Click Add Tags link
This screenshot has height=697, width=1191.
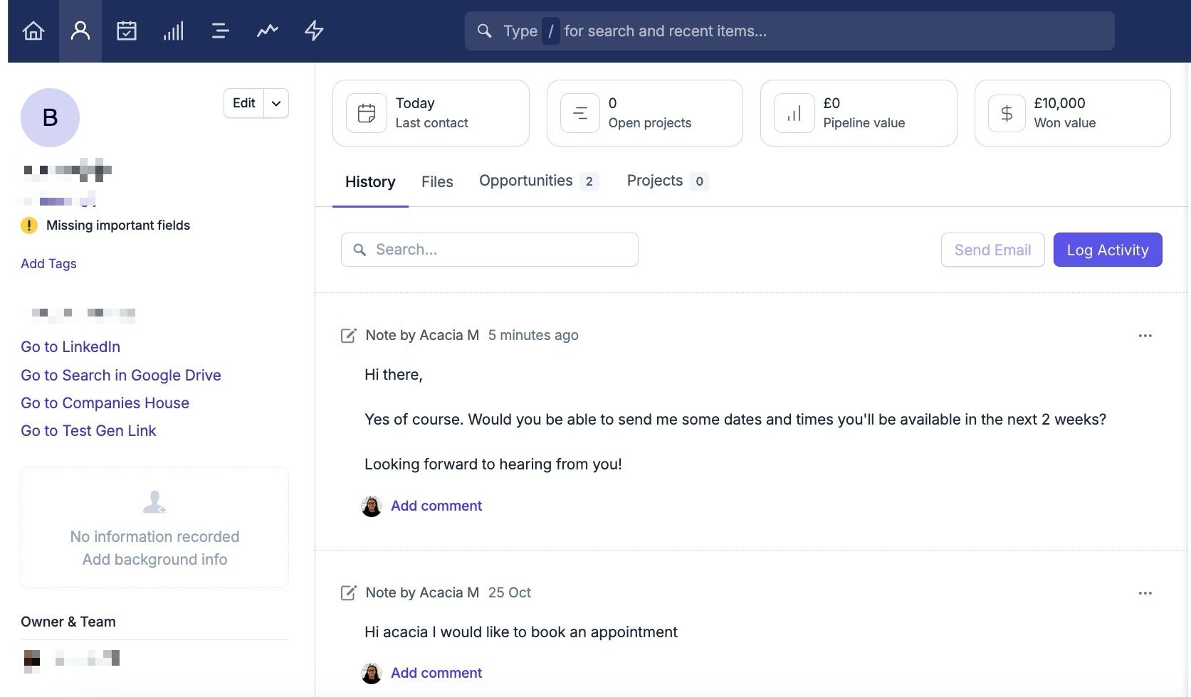48,264
